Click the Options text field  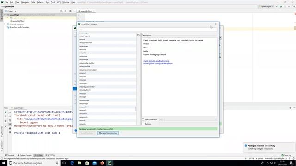[x=188, y=124]
